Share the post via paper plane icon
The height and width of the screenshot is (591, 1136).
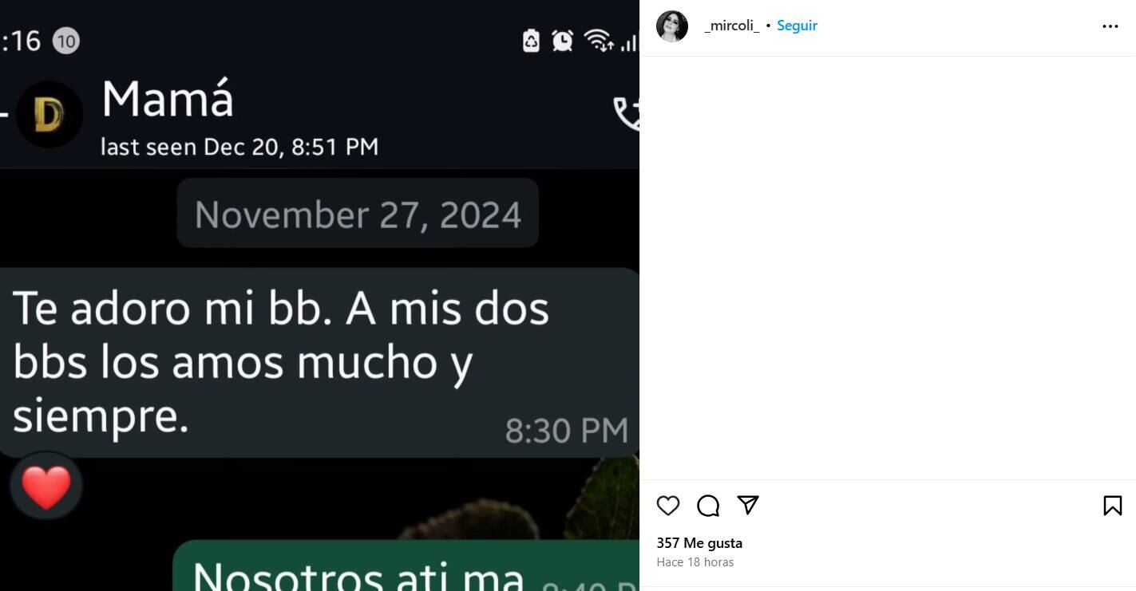[x=748, y=505]
